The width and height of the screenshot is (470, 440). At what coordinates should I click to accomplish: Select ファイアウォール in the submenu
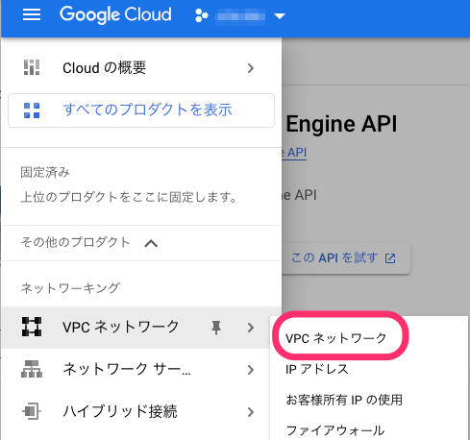click(x=335, y=430)
